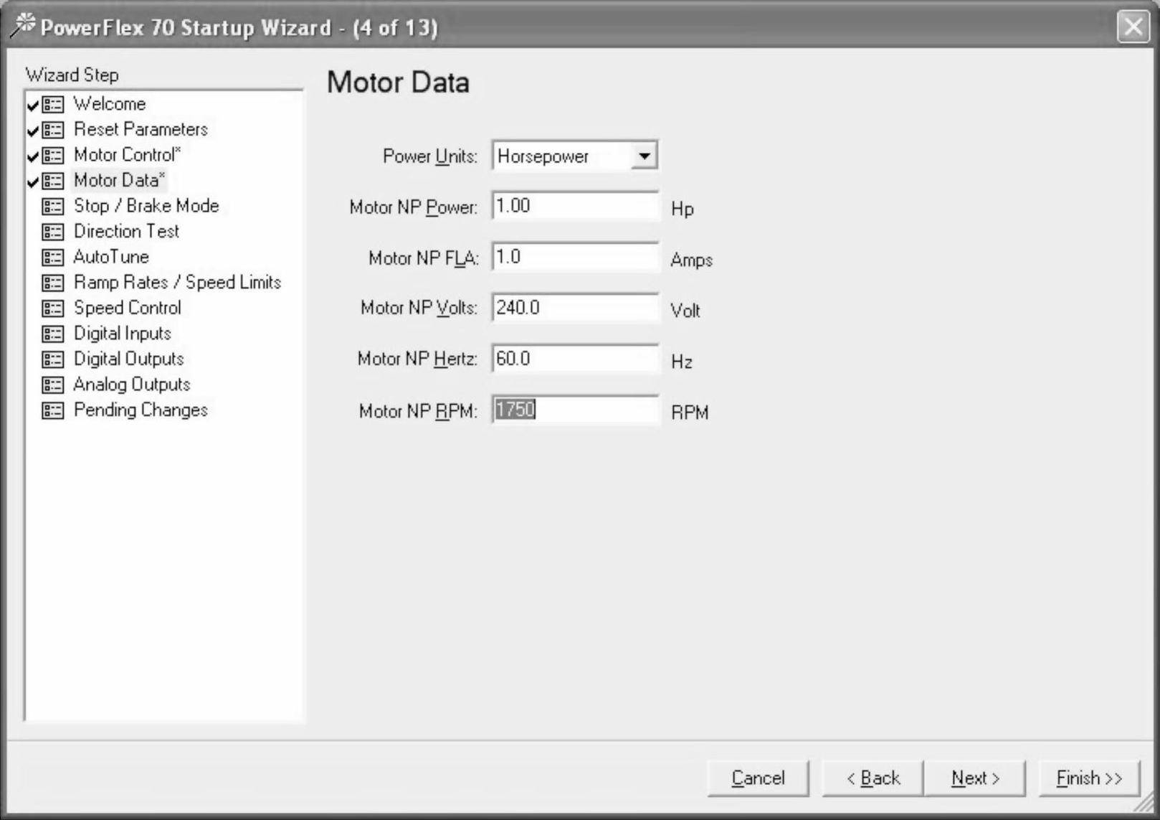
Task: Open the Motor Control step
Action: click(126, 155)
